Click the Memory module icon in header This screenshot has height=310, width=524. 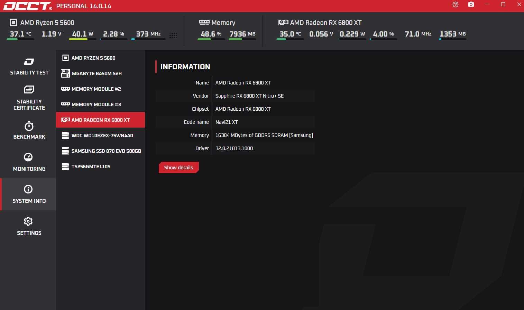(x=204, y=22)
